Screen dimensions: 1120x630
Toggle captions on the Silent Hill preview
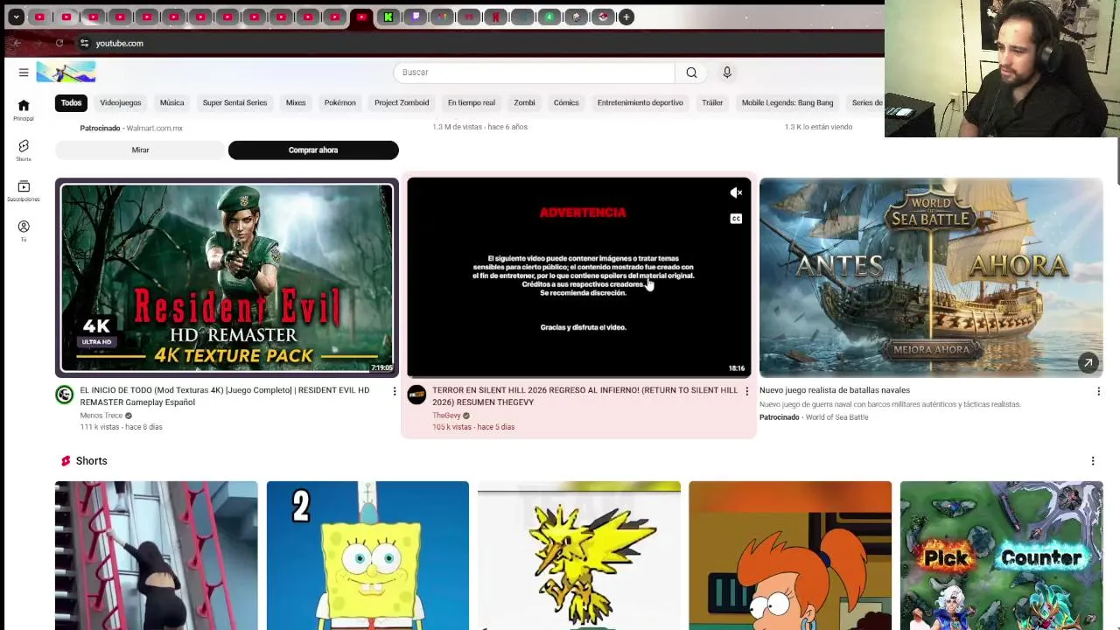point(736,219)
